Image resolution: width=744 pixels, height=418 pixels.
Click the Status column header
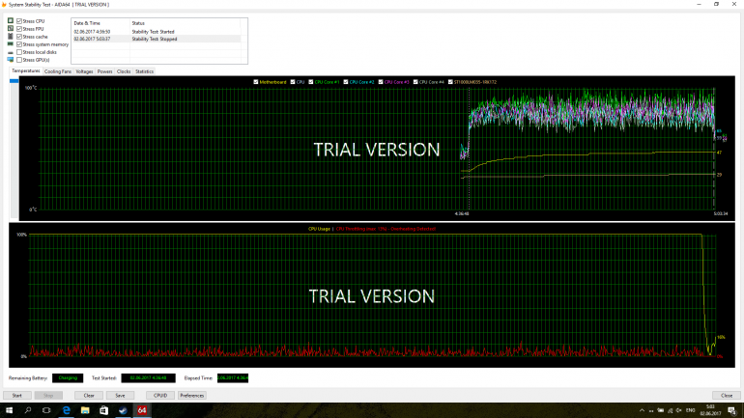[186, 23]
